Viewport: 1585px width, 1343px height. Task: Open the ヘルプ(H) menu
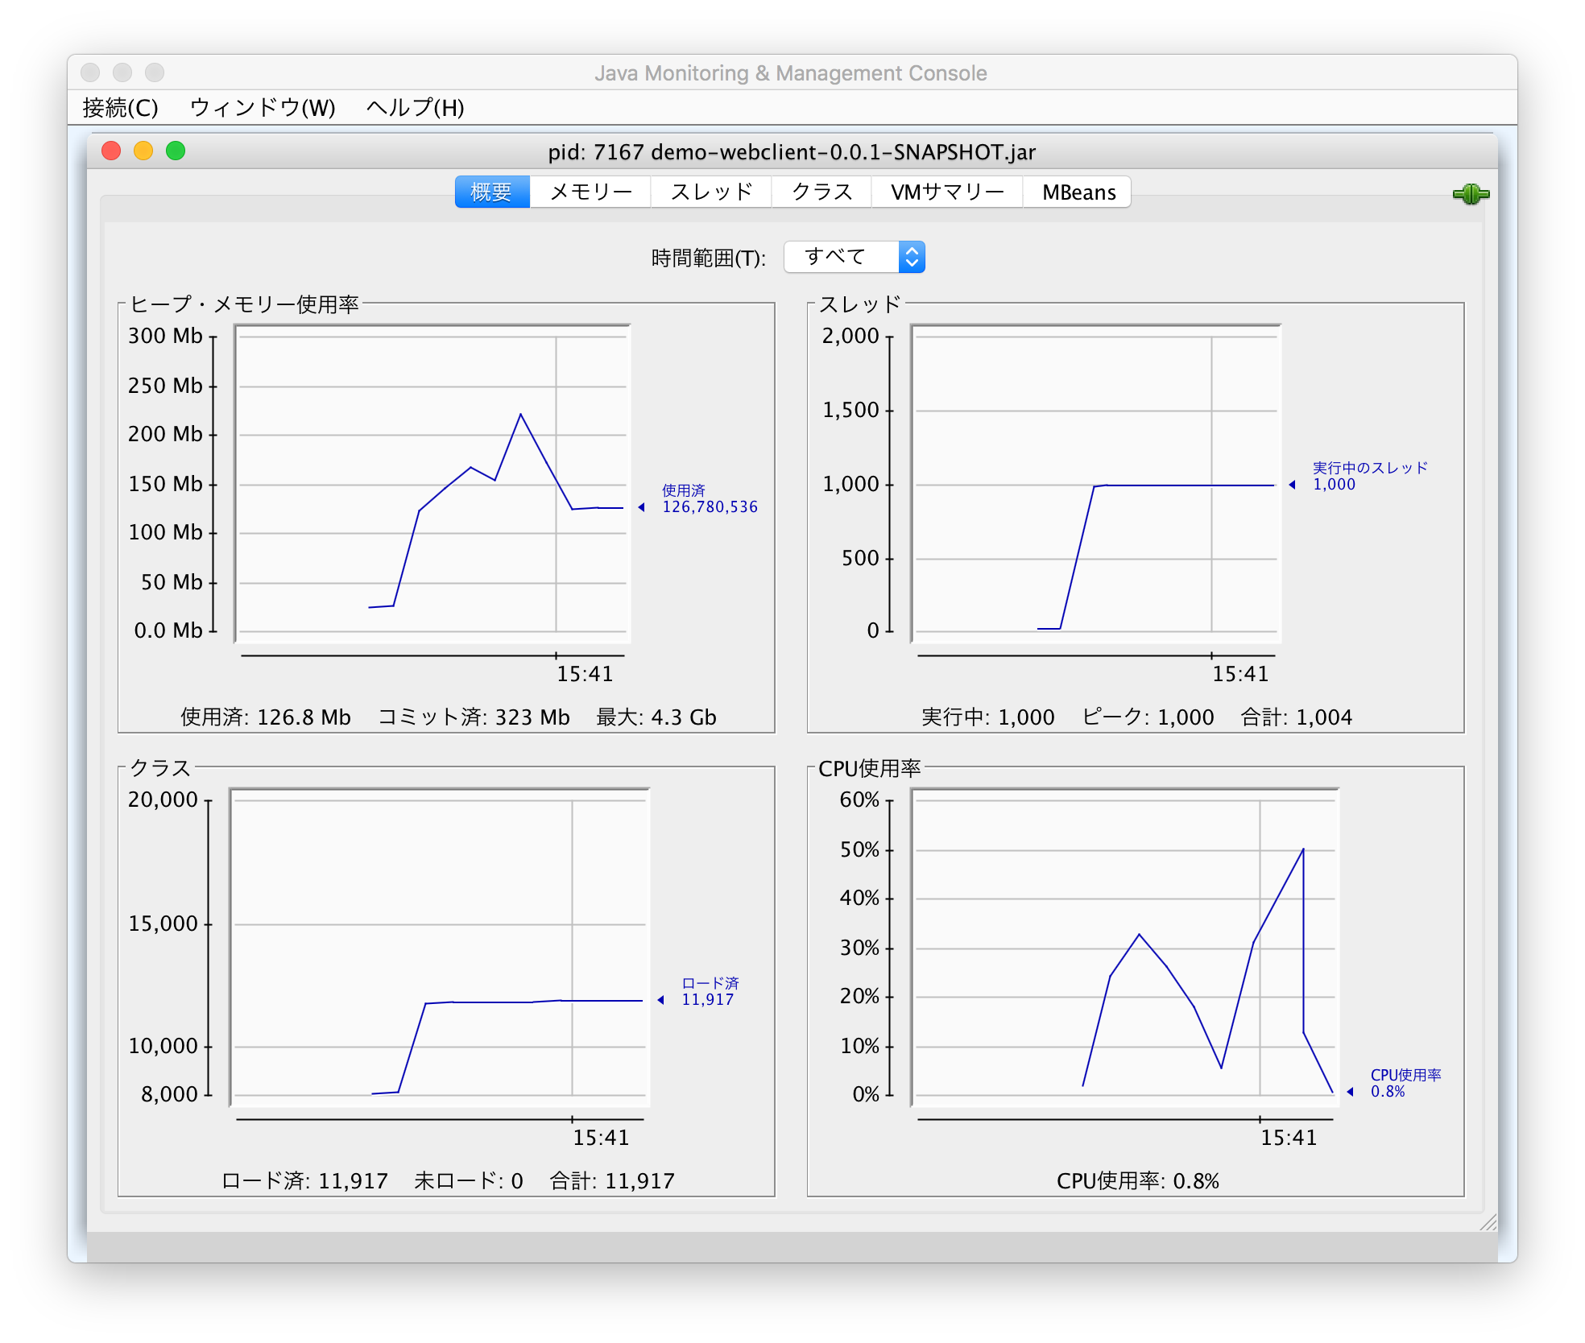[x=415, y=107]
